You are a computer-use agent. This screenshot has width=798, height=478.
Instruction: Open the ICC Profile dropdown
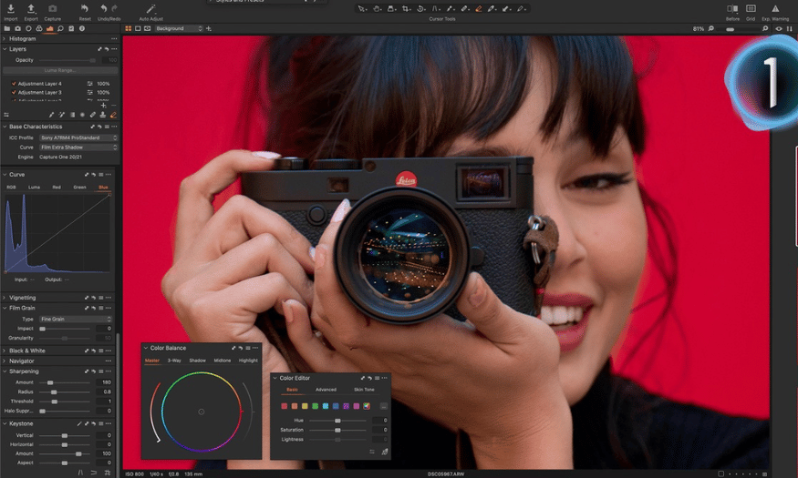[78, 137]
